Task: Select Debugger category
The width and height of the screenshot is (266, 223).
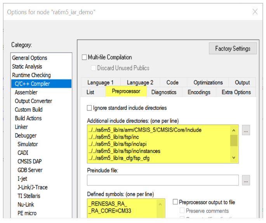Action: click(x=26, y=136)
